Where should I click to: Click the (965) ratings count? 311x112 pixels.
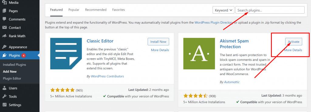pos(79,90)
